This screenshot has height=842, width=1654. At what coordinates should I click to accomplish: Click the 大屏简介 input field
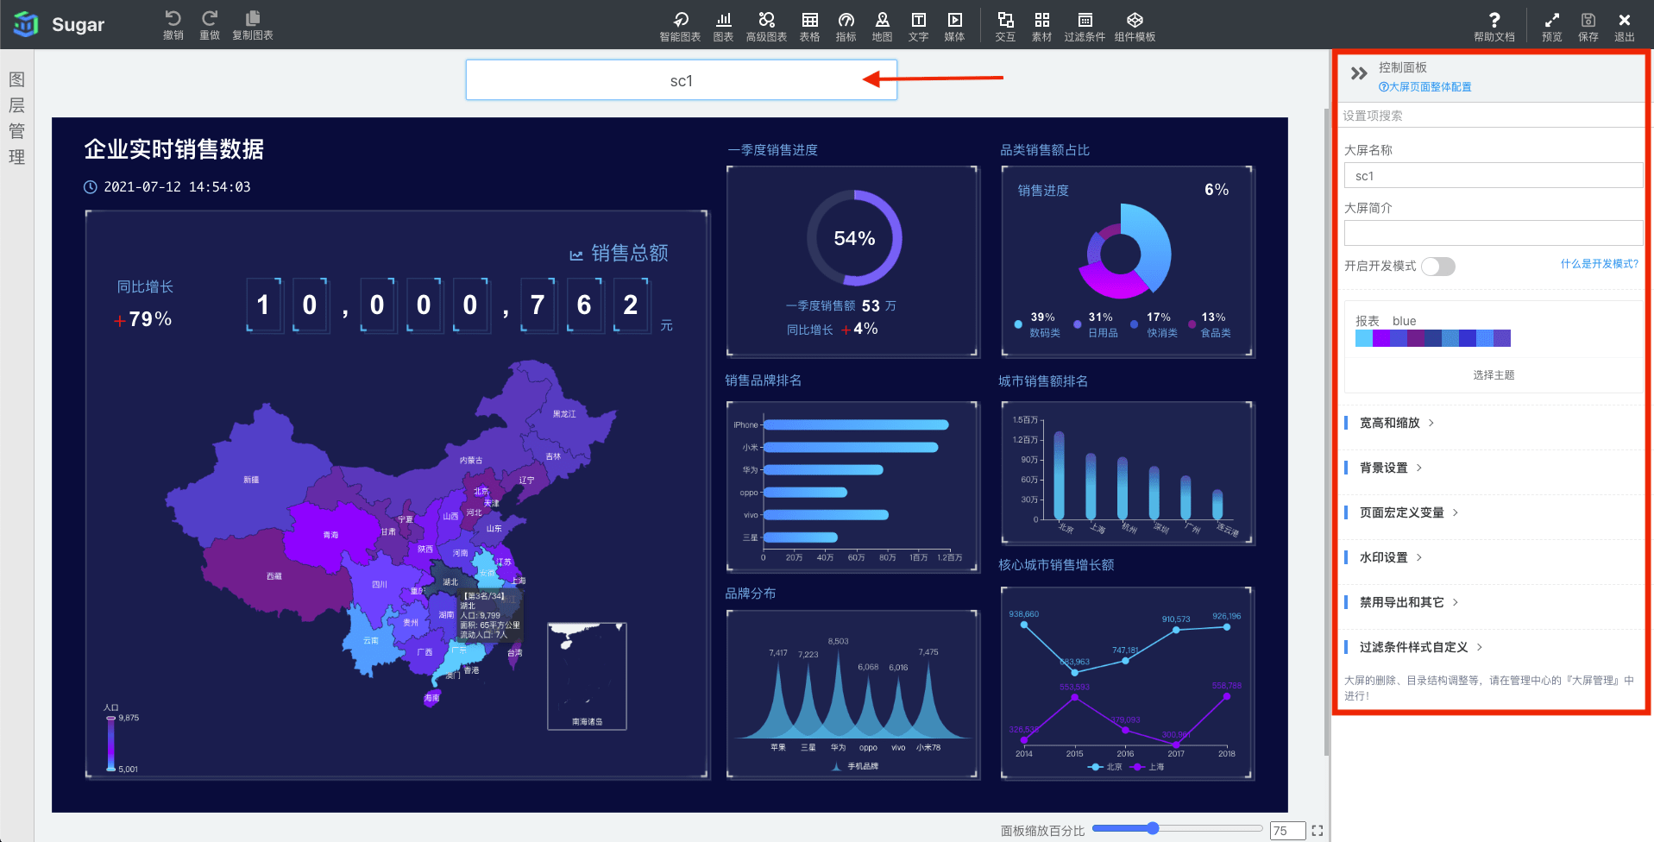[1493, 233]
